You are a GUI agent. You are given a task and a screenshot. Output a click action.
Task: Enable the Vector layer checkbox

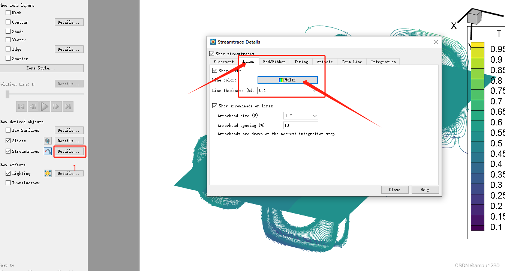pos(8,39)
